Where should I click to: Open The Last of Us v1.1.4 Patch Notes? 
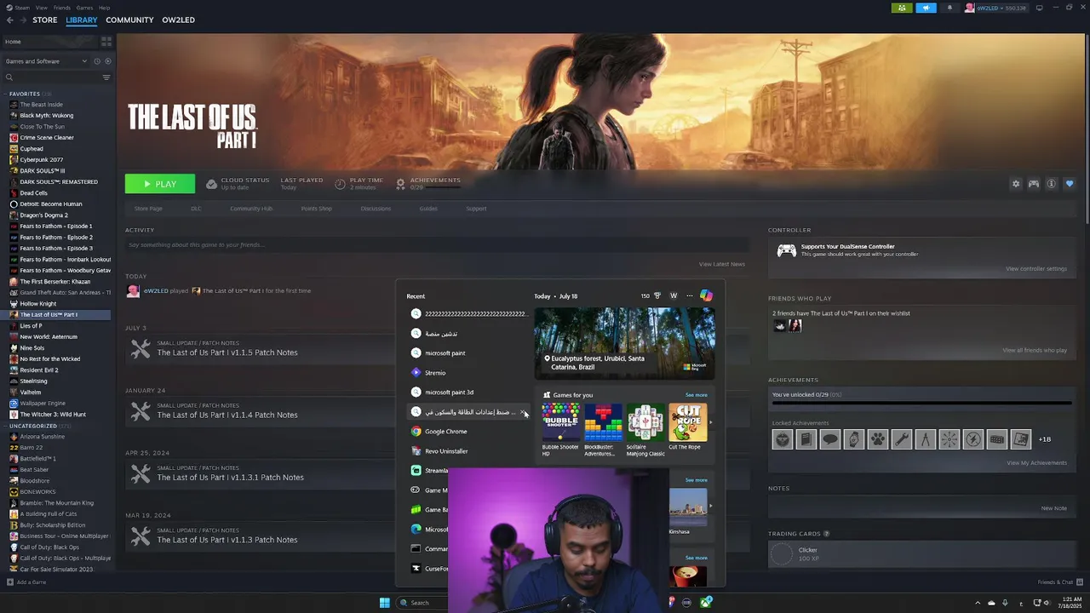coord(227,415)
